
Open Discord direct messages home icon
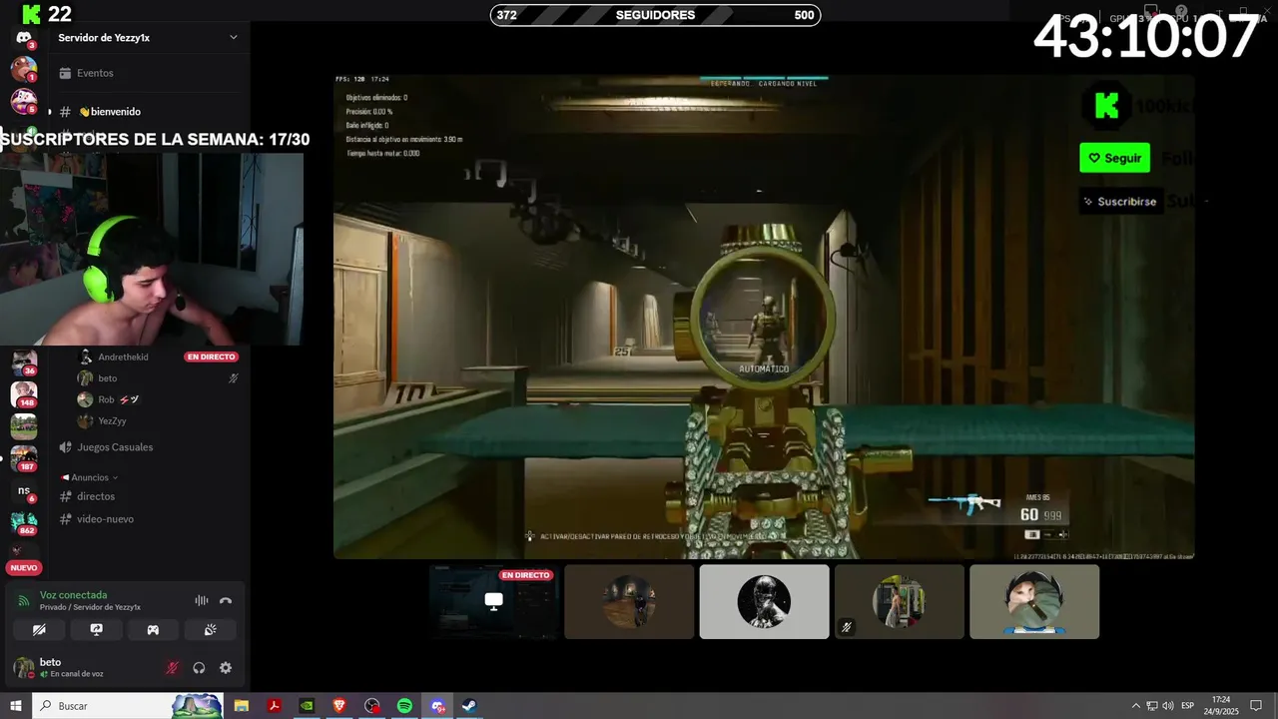(24, 38)
